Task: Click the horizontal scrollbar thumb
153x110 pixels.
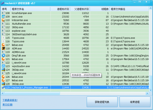Action: point(32,93)
